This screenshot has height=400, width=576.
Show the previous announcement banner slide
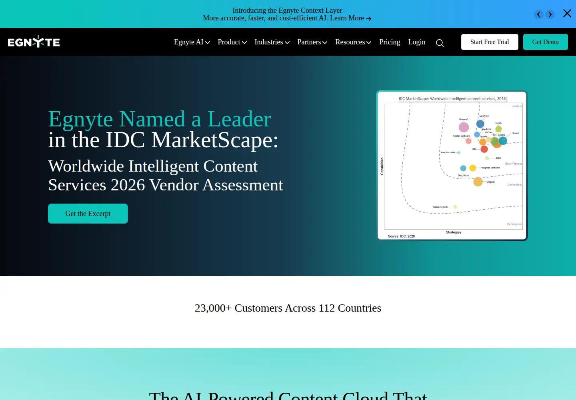point(539,14)
